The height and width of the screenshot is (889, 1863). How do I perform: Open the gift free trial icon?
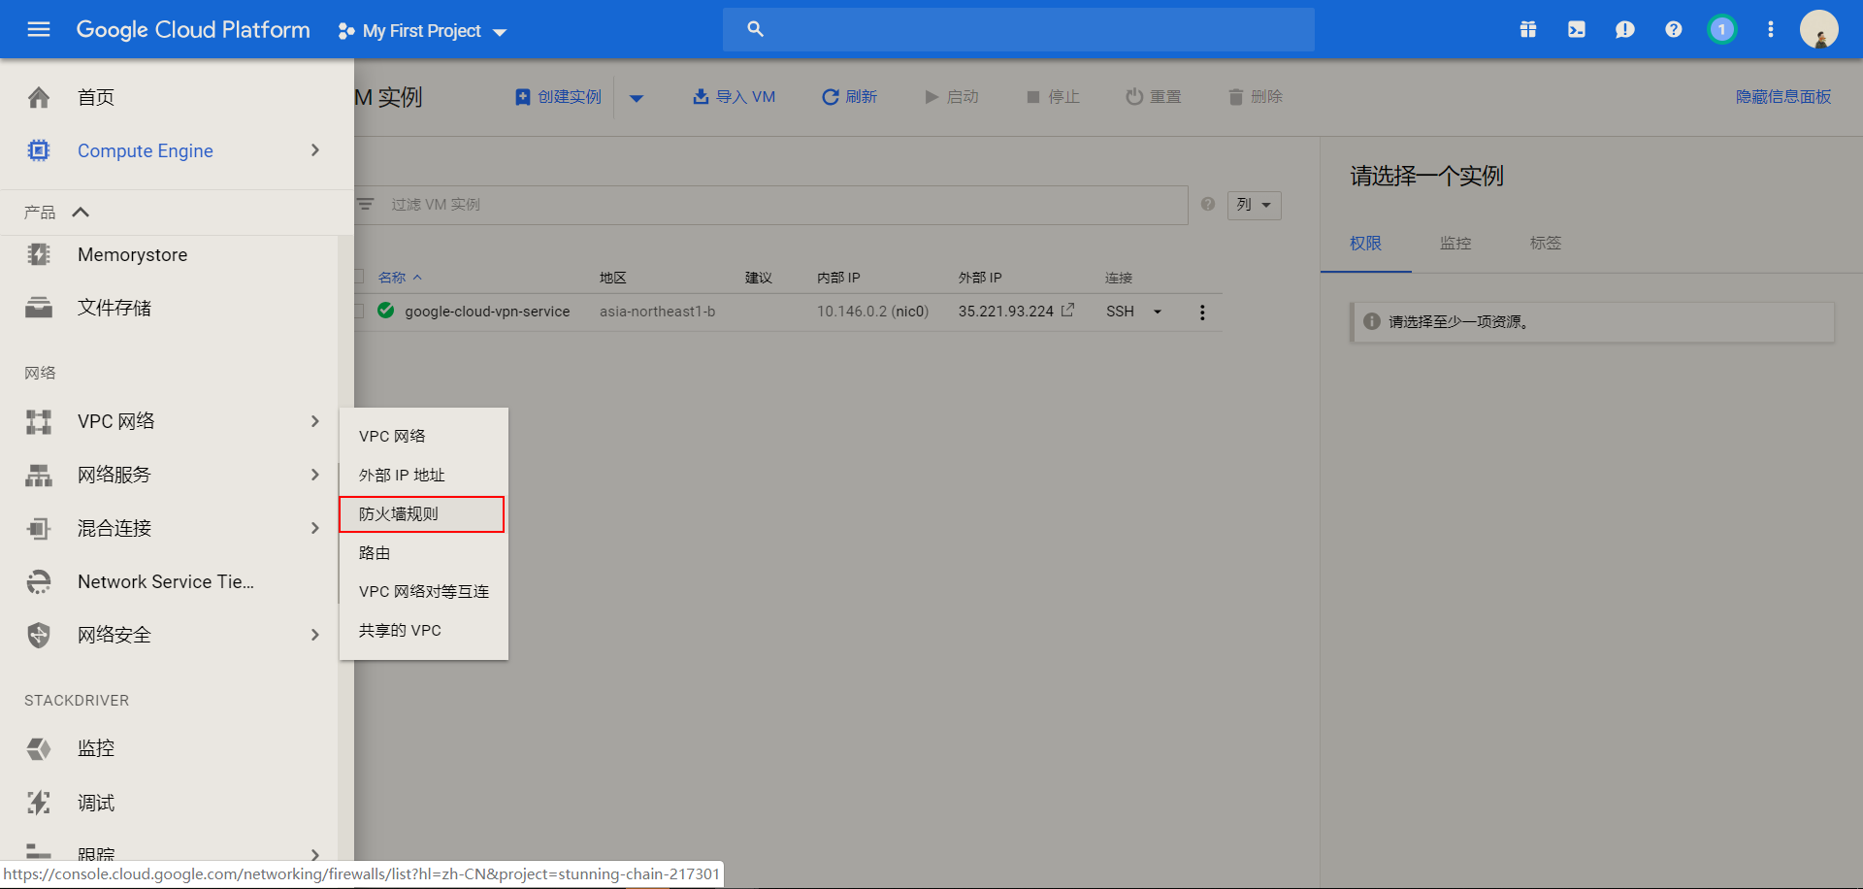click(x=1528, y=29)
